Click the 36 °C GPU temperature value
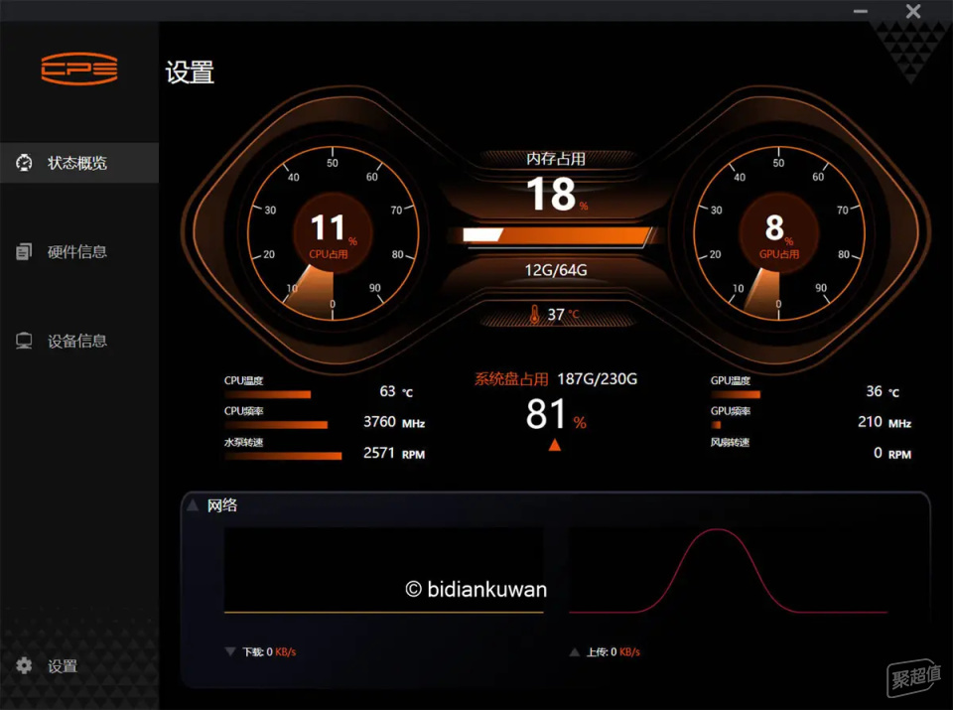953x710 pixels. click(883, 391)
